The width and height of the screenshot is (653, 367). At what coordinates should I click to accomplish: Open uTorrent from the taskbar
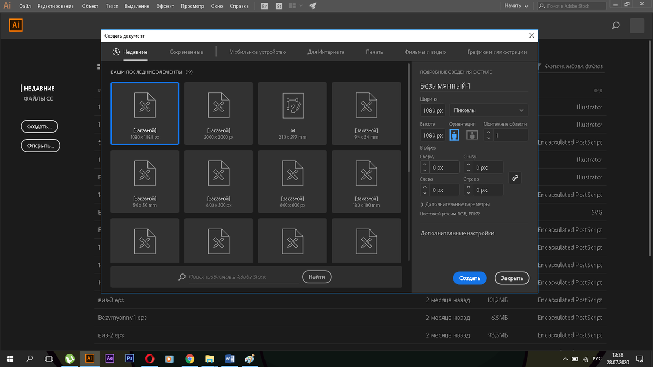pyautogui.click(x=70, y=359)
